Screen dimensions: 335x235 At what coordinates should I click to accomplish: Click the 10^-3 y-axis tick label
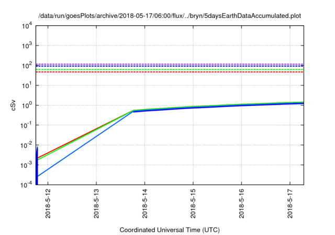(x=26, y=165)
